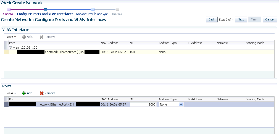Open the View menu in Ports section
Image resolution: width=279 pixels, height=139 pixels.
[11, 93]
